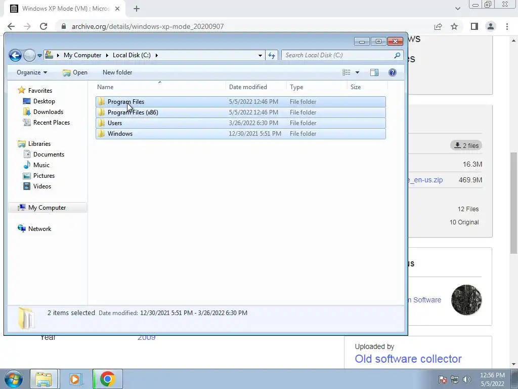518x389 pixels.
Task: Go back with Explorer's blue back arrow
Action: tap(15, 55)
